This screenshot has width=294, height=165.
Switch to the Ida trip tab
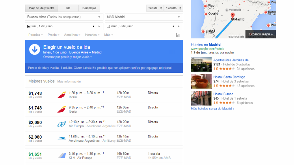click(68, 8)
